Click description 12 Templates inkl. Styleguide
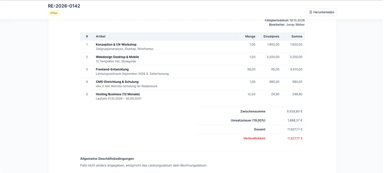This screenshot has width=385, height=173. [116, 61]
